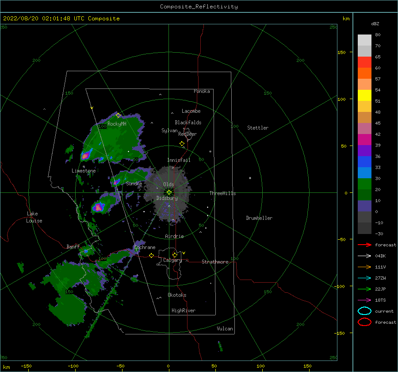Select the orange 111V arrow legend icon
The image size is (398, 372).
[x=364, y=267]
